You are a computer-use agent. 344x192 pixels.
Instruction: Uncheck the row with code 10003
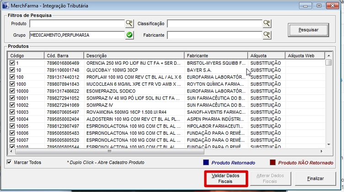click(x=12, y=112)
